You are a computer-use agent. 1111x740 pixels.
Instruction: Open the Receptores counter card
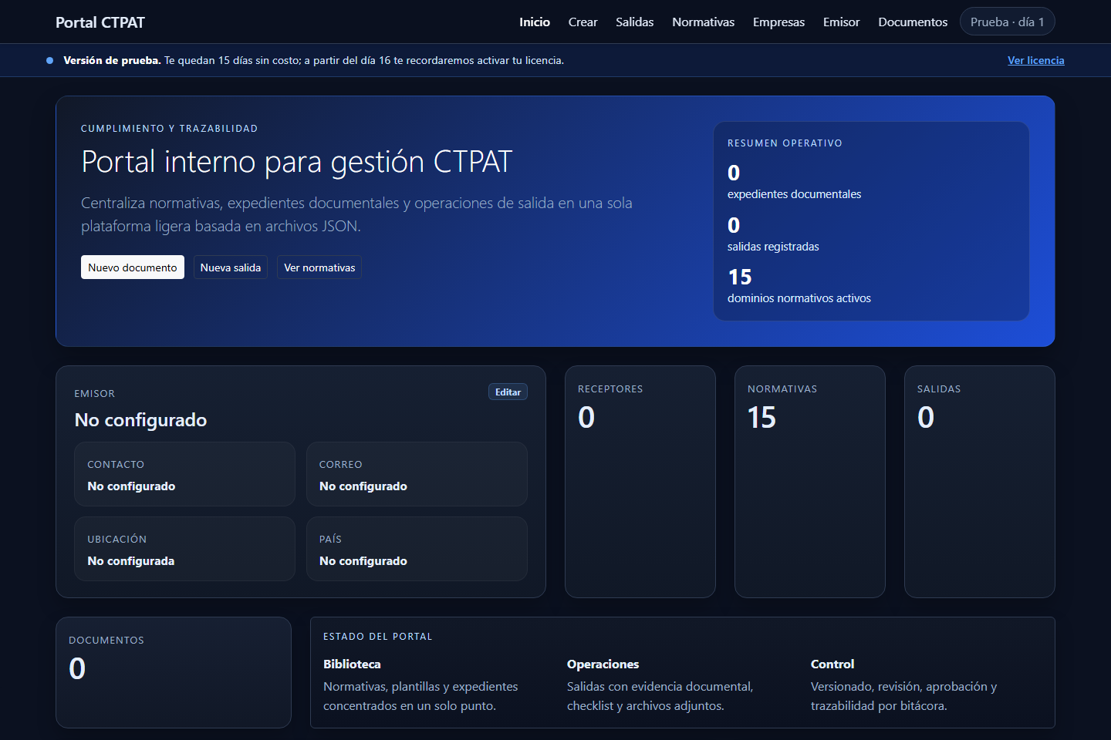[x=640, y=482]
